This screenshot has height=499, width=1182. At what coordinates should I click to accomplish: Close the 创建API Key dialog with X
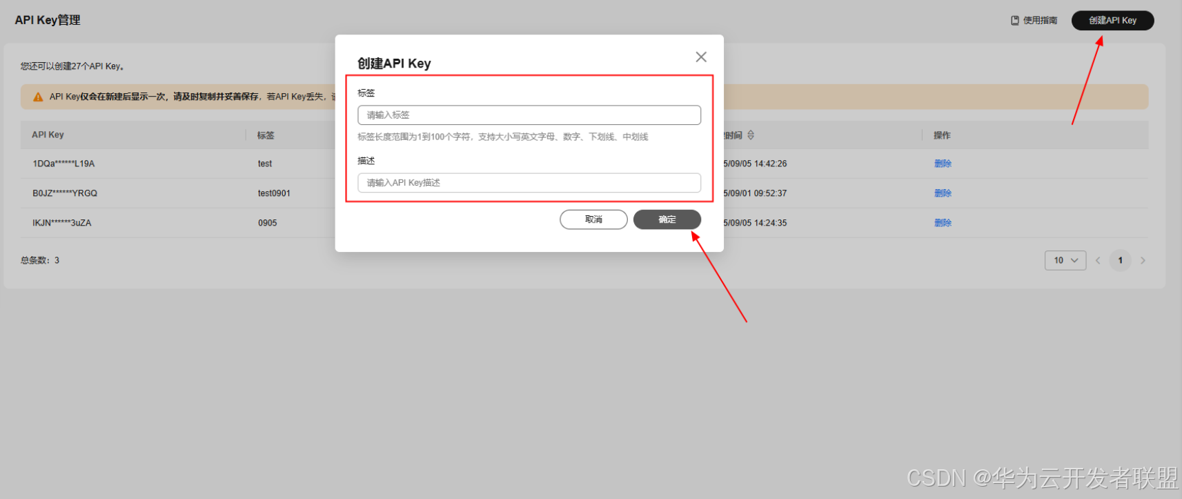(701, 57)
